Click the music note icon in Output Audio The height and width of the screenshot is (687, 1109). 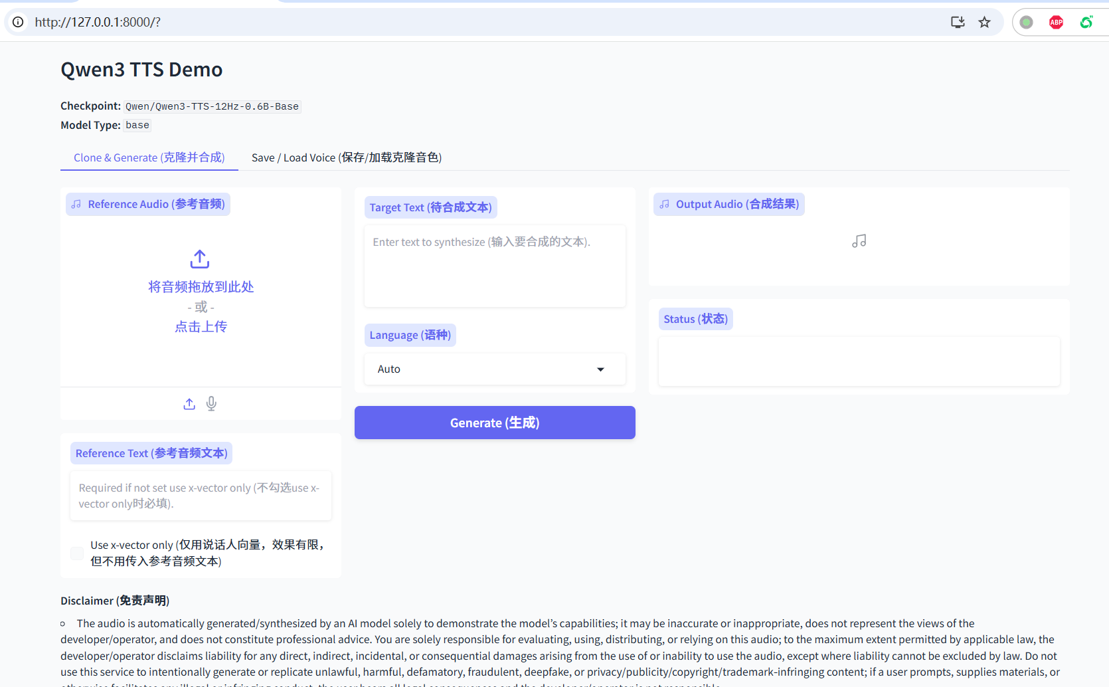[859, 241]
